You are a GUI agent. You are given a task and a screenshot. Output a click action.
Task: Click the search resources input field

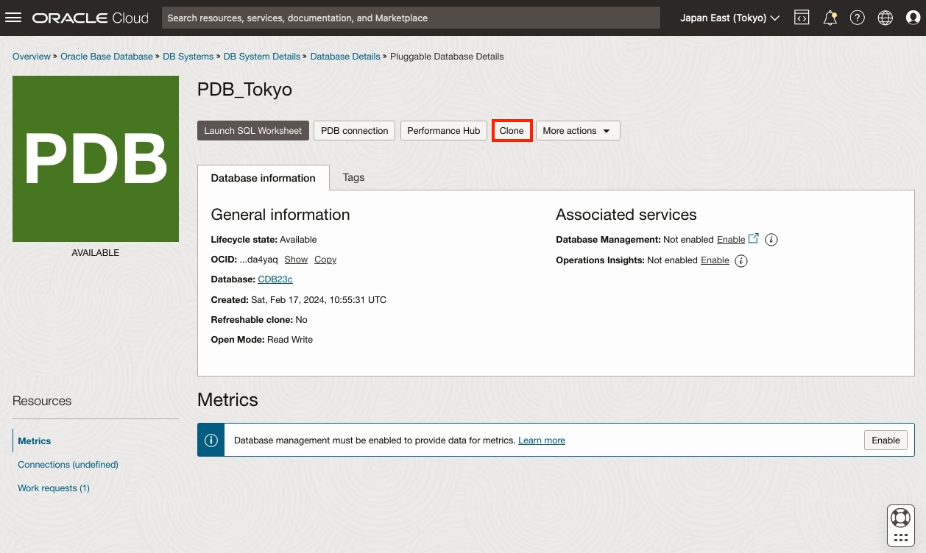[411, 18]
